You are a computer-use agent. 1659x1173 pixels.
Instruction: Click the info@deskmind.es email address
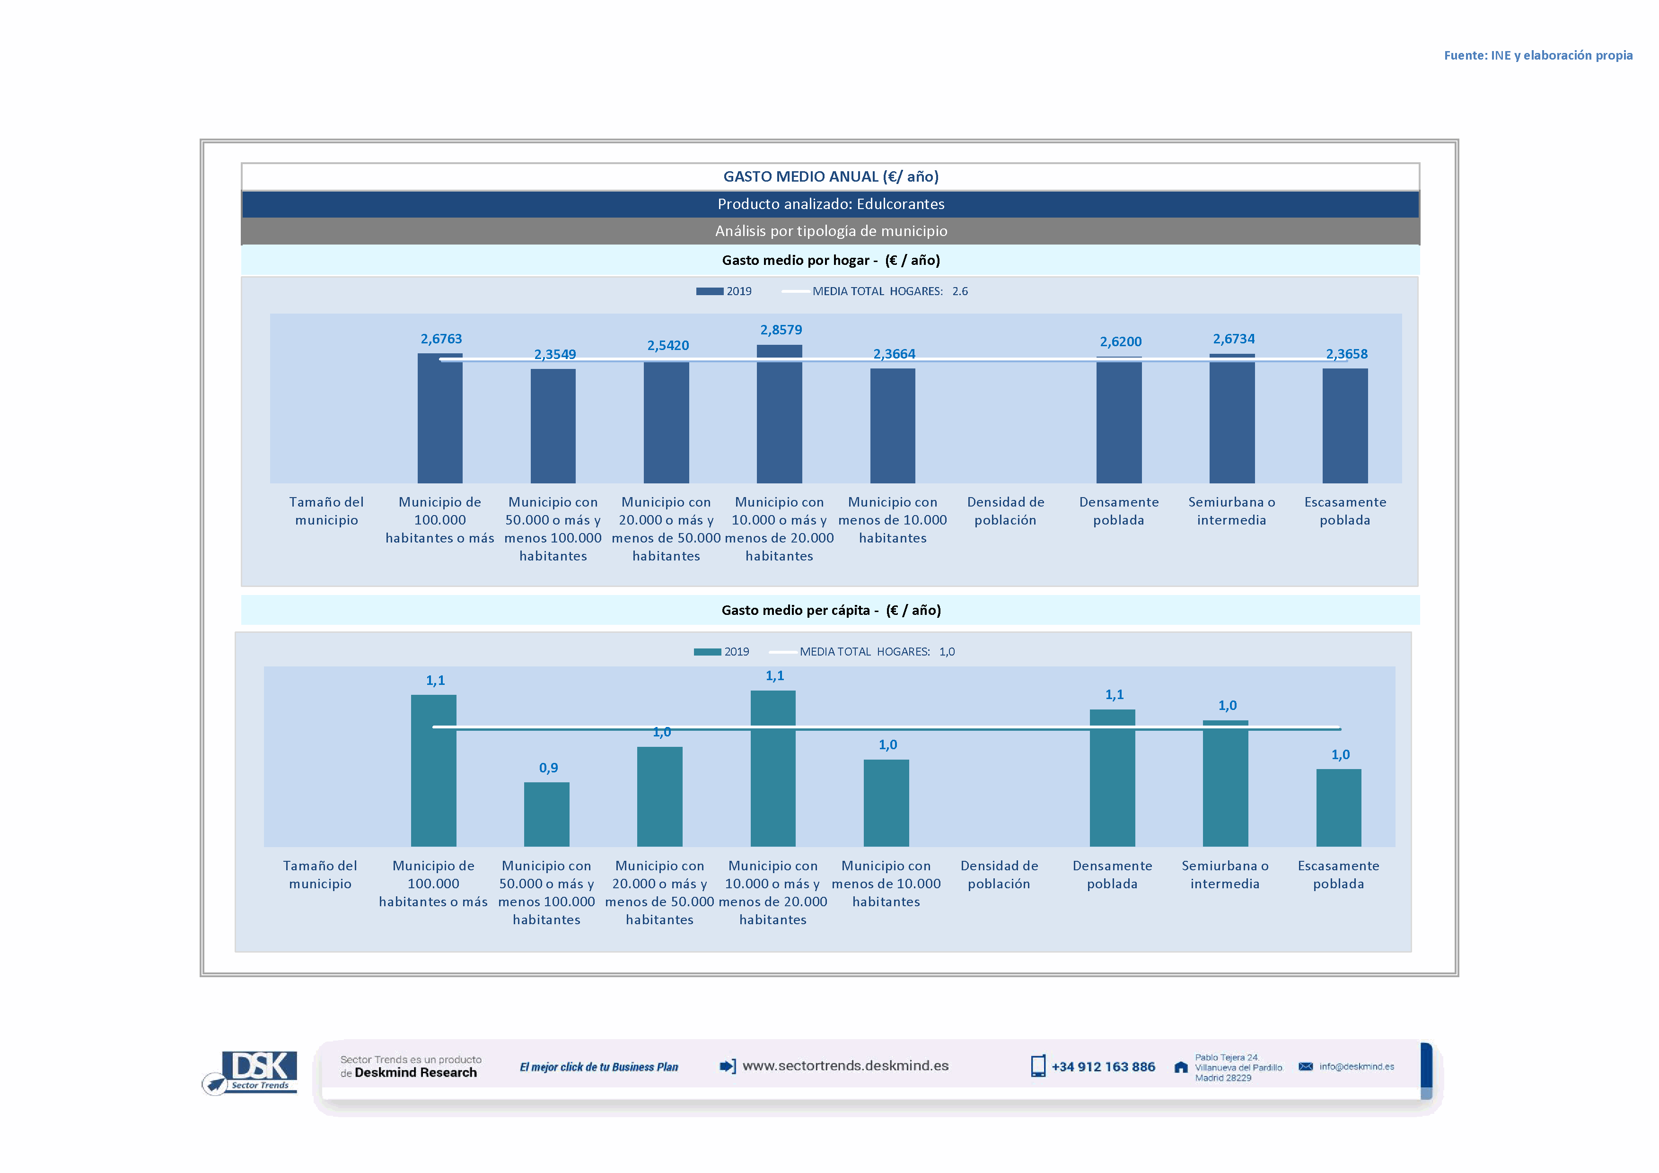click(1356, 1066)
